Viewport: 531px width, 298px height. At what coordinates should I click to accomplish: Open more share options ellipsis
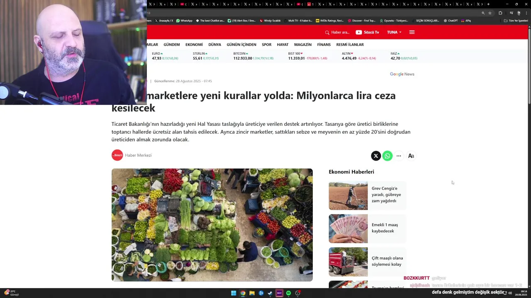point(399,156)
